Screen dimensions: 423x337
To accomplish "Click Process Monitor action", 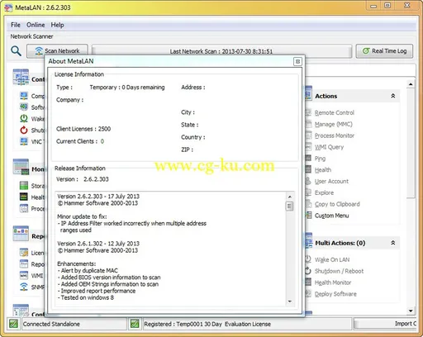I will [335, 135].
